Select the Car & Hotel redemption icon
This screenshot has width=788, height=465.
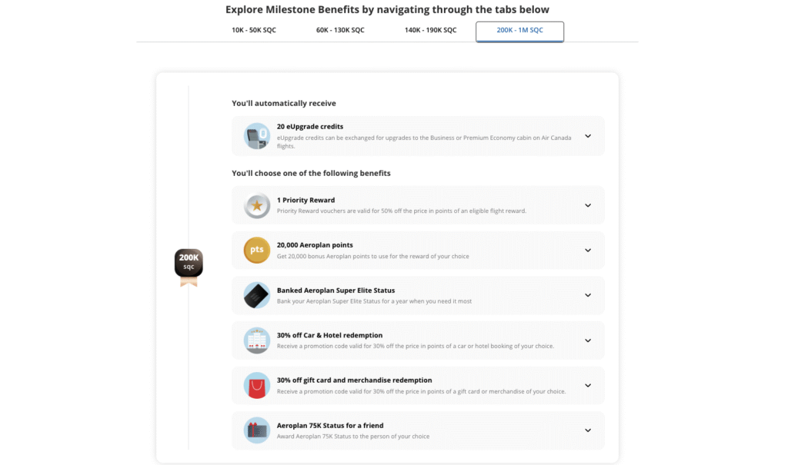click(x=256, y=340)
